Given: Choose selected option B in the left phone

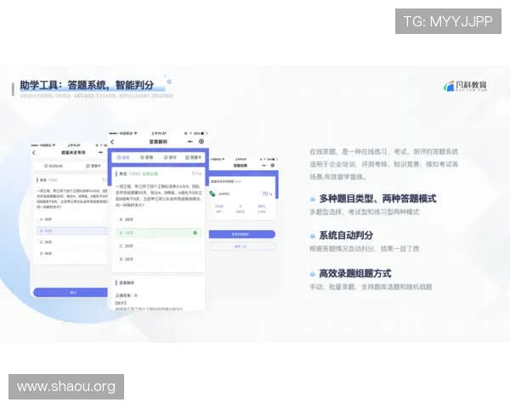Looking at the screenshot, I should (72, 230).
